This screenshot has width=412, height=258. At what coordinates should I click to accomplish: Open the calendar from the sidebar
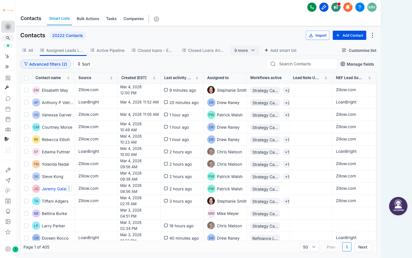[8, 109]
